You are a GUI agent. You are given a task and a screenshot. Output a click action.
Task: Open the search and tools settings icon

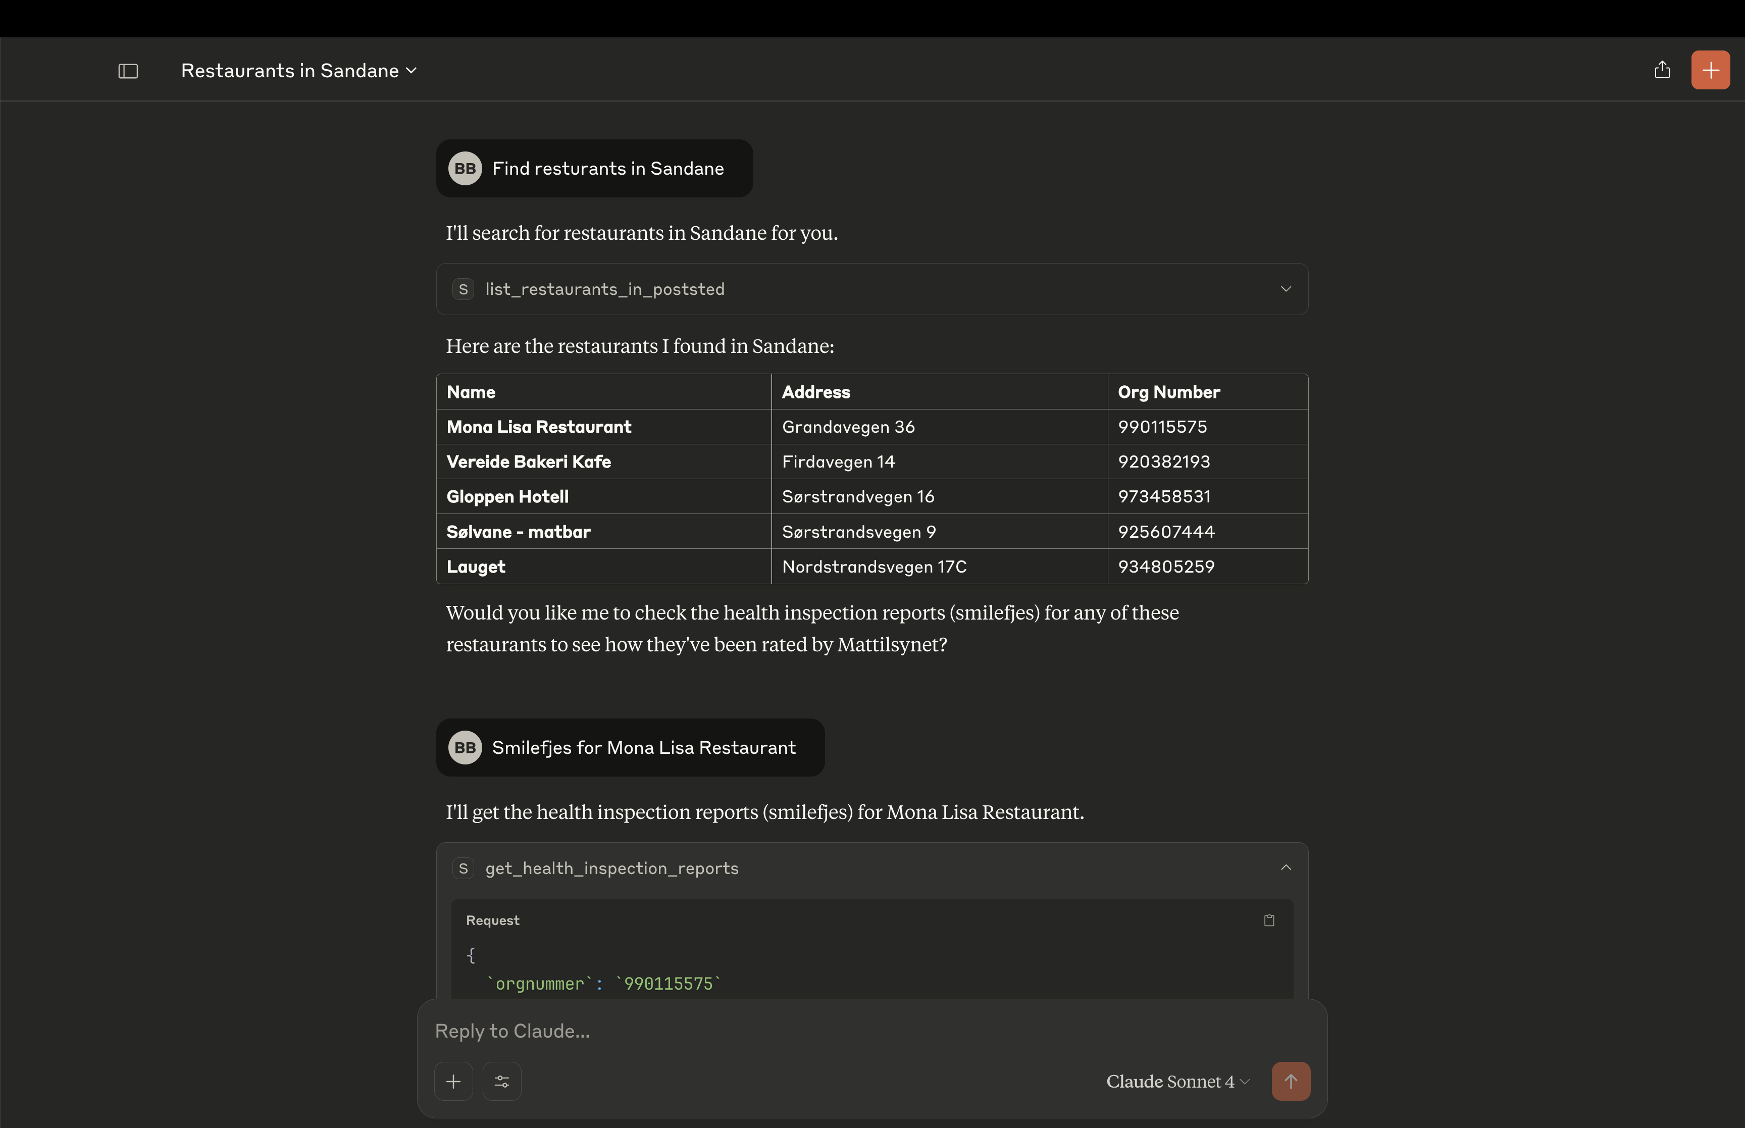[x=501, y=1081]
